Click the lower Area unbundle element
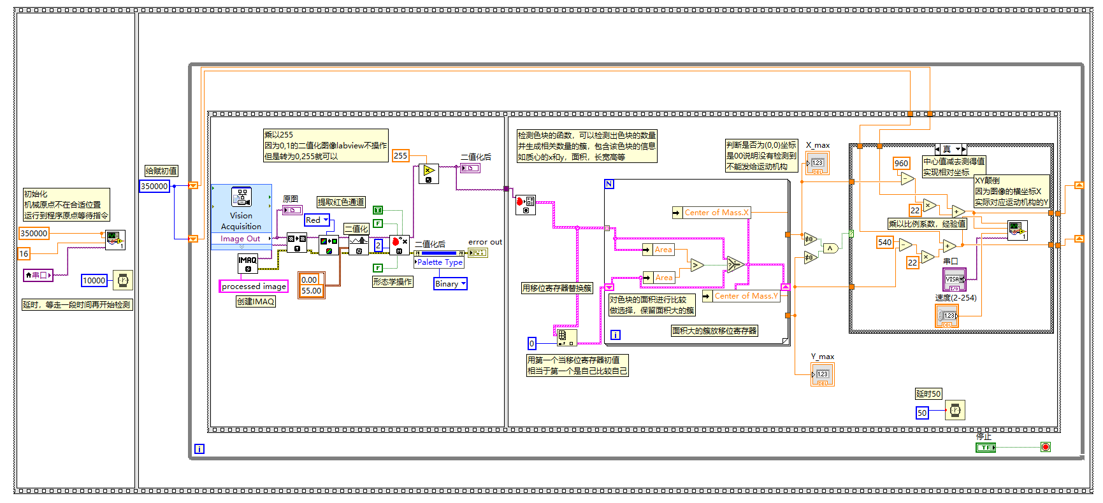The image size is (1103, 503). pyautogui.click(x=659, y=278)
